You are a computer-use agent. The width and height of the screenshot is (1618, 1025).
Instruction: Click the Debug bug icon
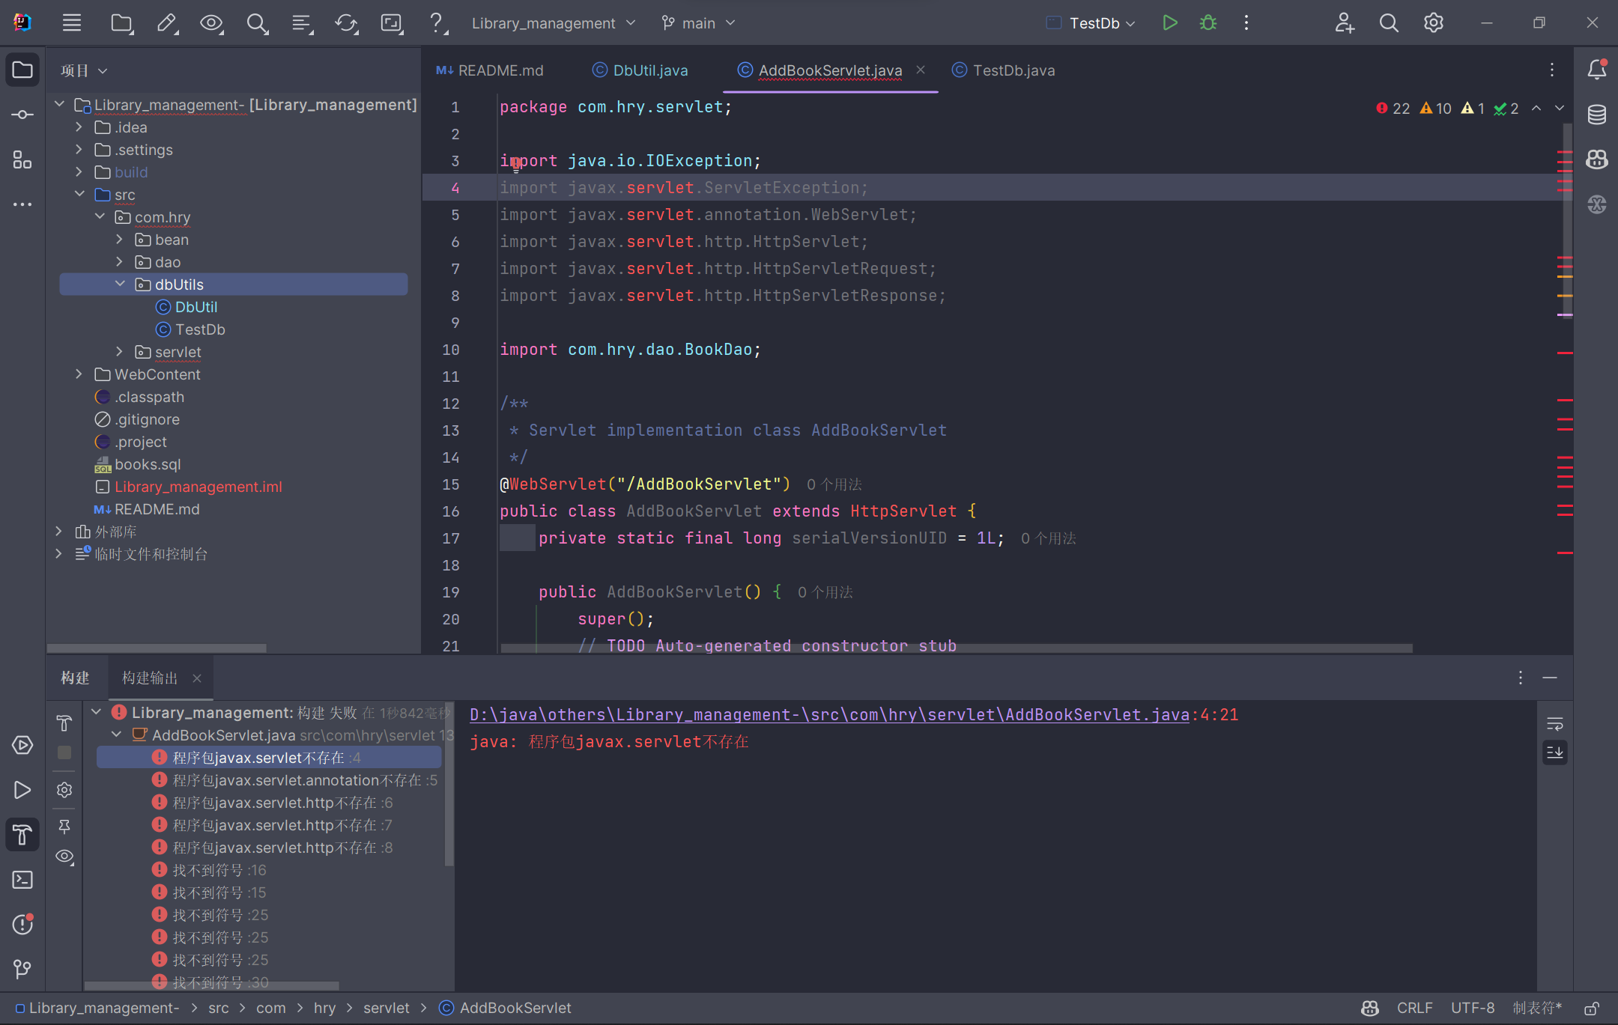[x=1208, y=23]
